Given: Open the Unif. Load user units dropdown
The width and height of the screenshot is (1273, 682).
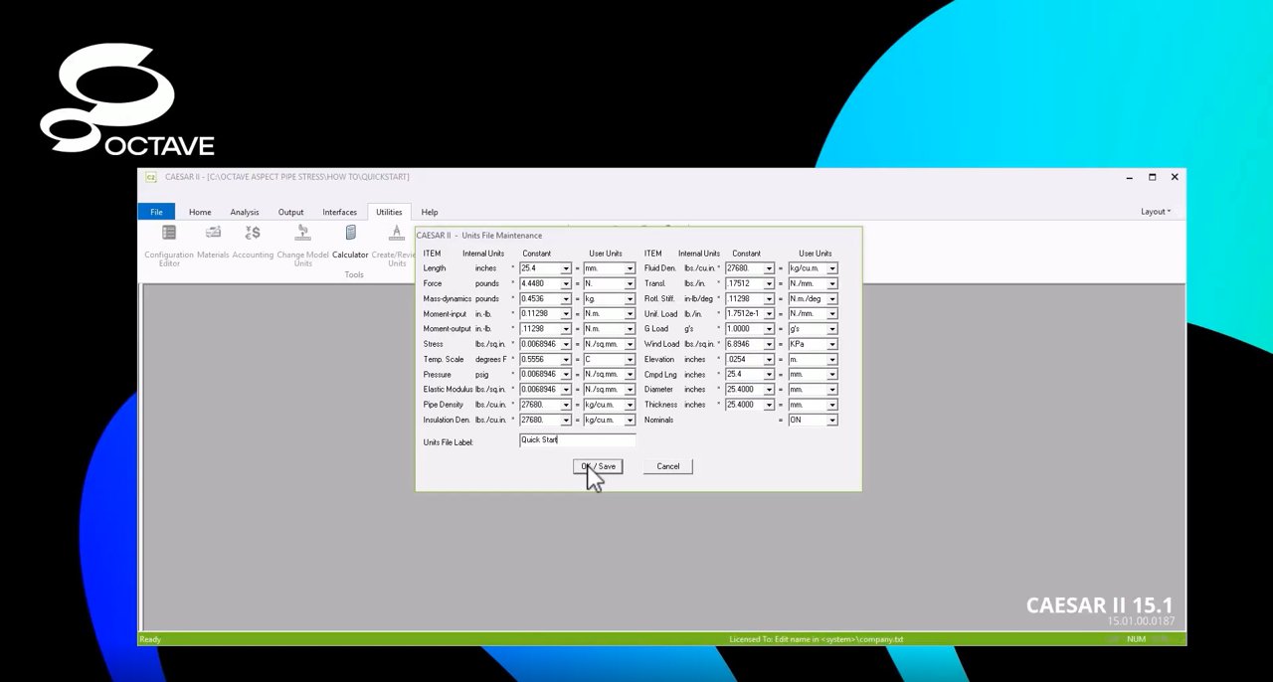Looking at the screenshot, I should tap(832, 313).
